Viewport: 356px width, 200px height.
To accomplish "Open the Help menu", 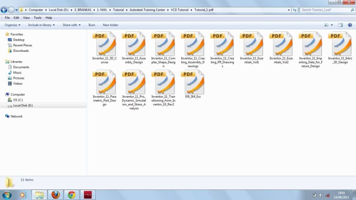I will 49,18.
